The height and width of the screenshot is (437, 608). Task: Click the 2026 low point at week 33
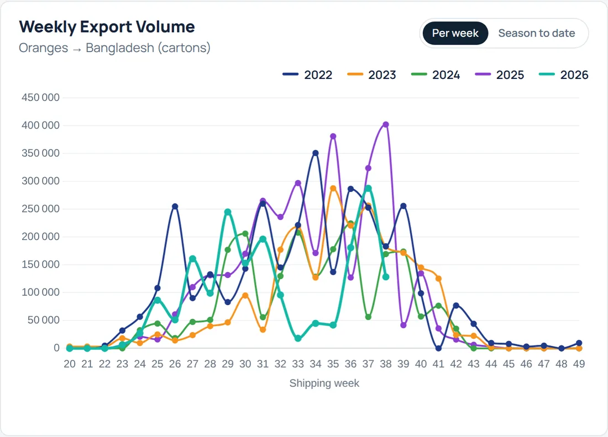(298, 339)
